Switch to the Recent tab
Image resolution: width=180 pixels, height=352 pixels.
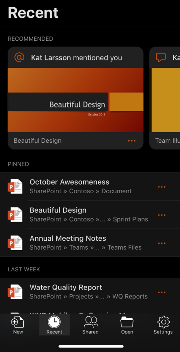point(54,325)
